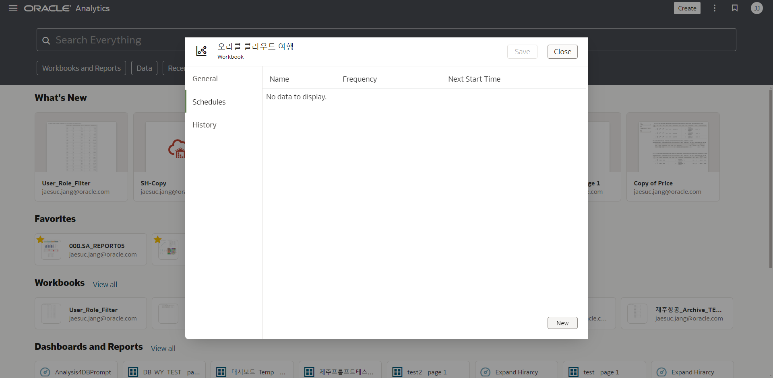The image size is (773, 378).
Task: Open the hamburger navigation menu
Action: pos(13,8)
